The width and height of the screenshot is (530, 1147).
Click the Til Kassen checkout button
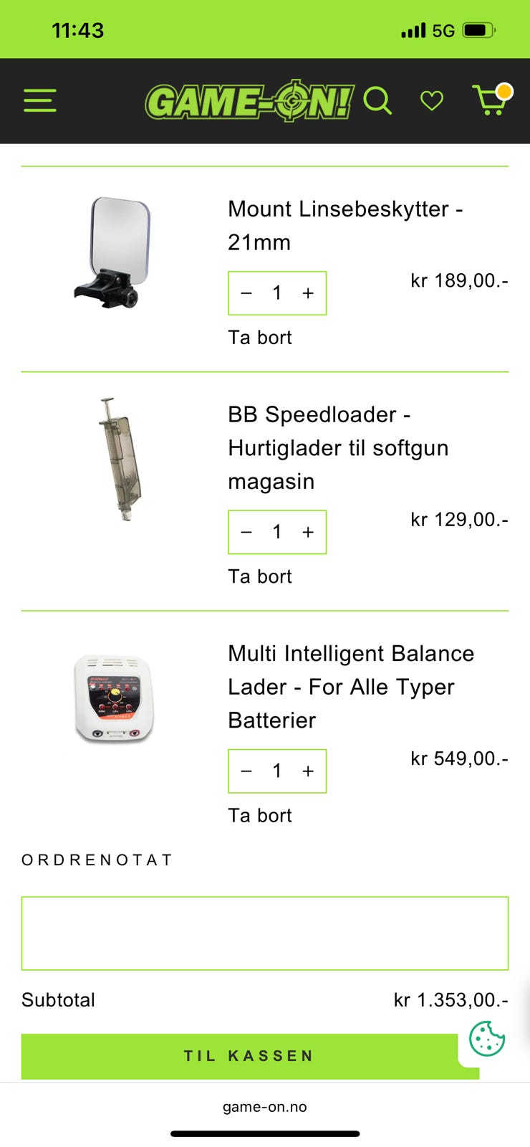point(249,1056)
